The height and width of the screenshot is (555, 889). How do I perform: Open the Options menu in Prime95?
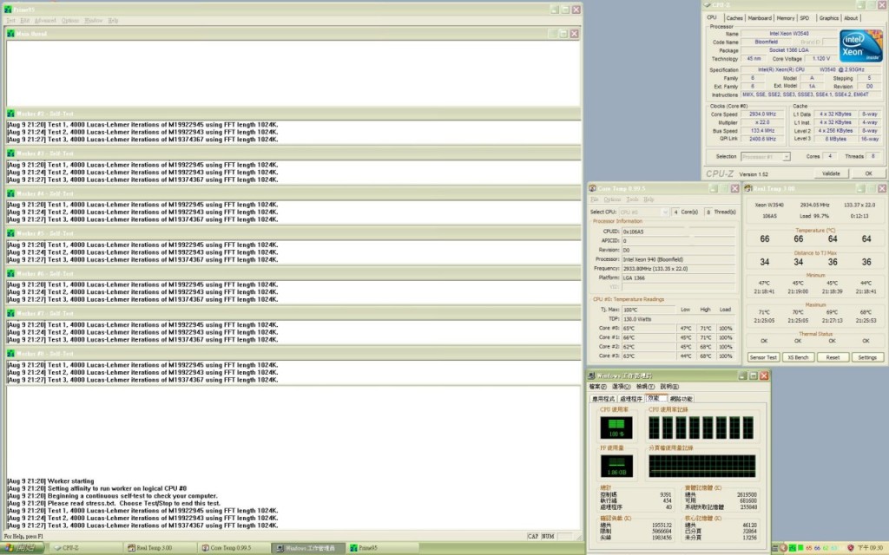[70, 21]
